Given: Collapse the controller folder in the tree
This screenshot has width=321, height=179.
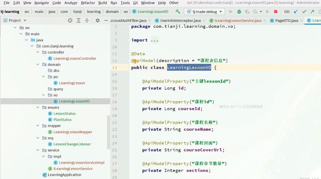Looking at the screenshot, I should pos(38,52).
